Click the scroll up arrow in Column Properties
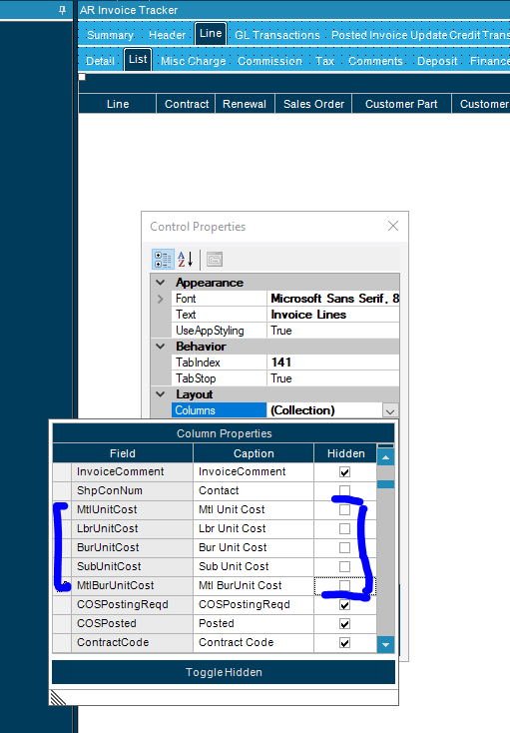 [x=385, y=457]
